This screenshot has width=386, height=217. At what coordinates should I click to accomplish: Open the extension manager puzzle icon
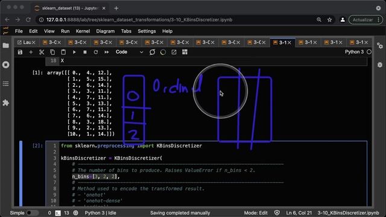coord(5,103)
